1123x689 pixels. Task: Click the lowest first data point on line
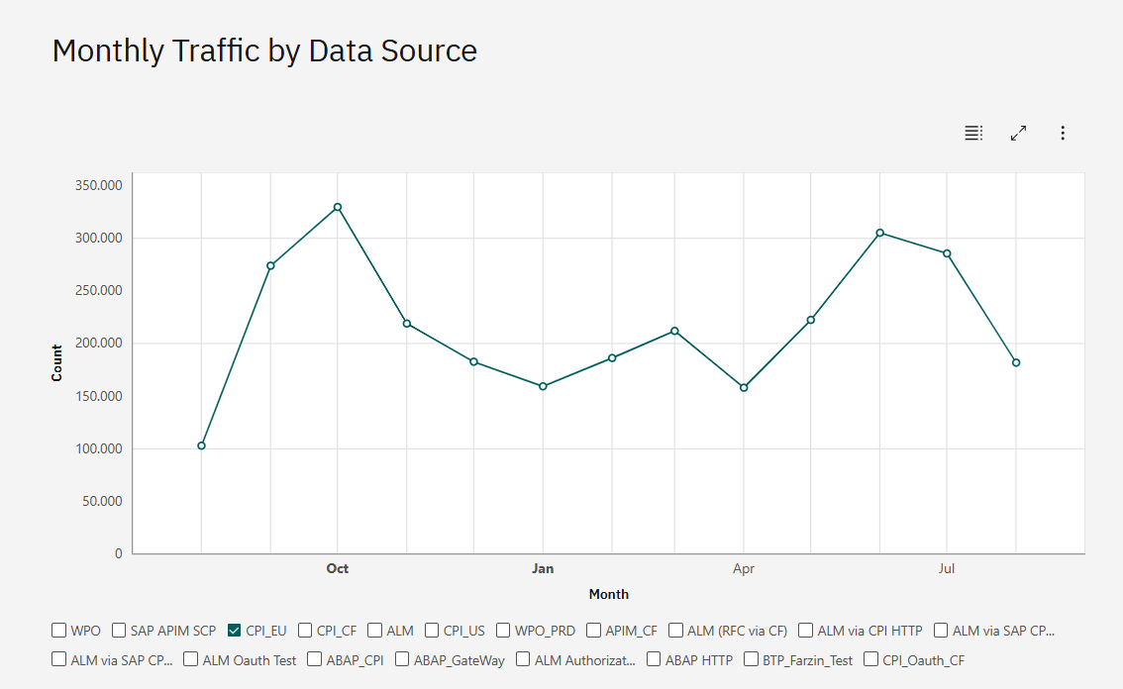point(201,445)
